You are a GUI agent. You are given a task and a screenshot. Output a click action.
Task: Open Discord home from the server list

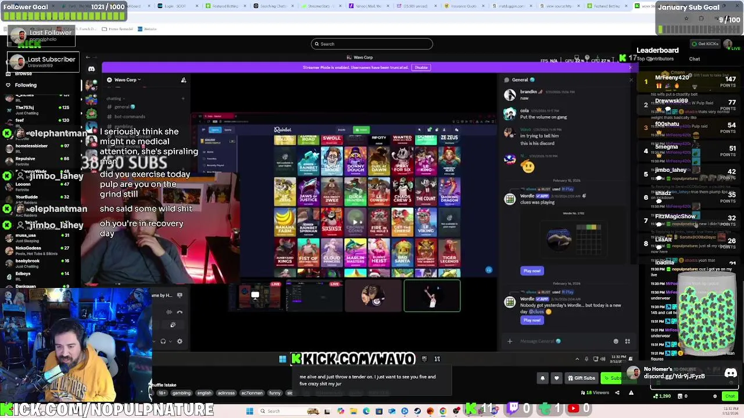click(x=91, y=69)
